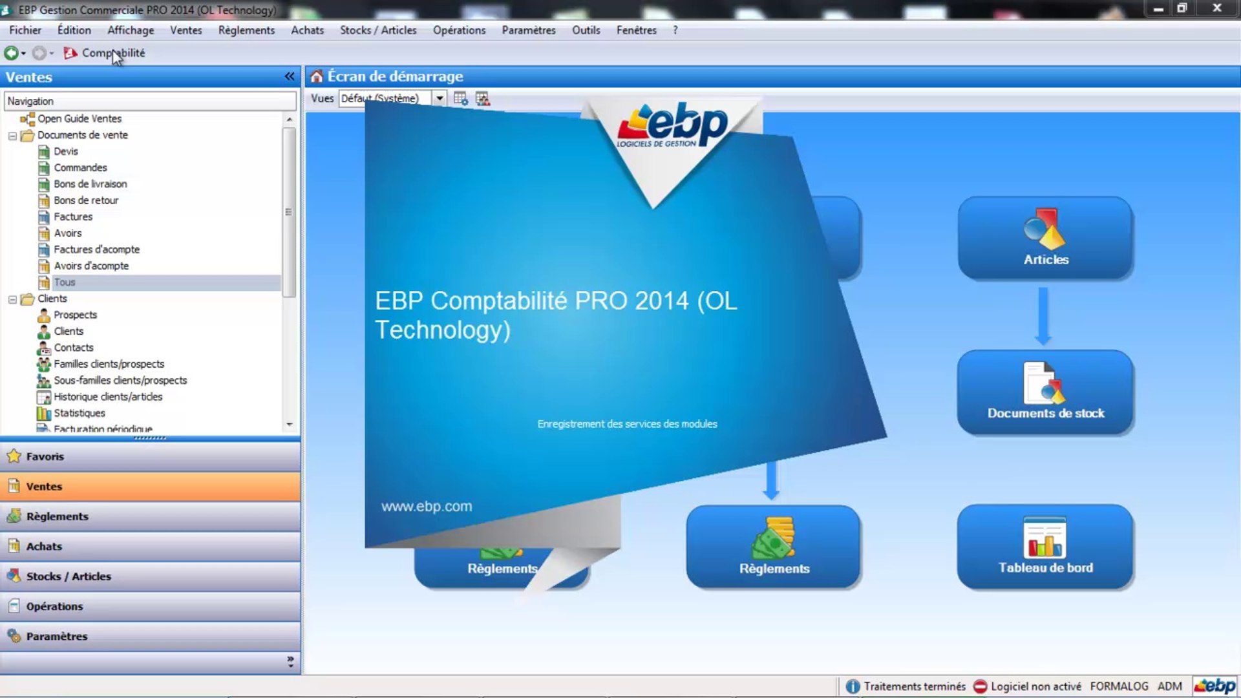Collapse the Ventes side panel chevrons
This screenshot has width=1241, height=698.
tap(290, 77)
